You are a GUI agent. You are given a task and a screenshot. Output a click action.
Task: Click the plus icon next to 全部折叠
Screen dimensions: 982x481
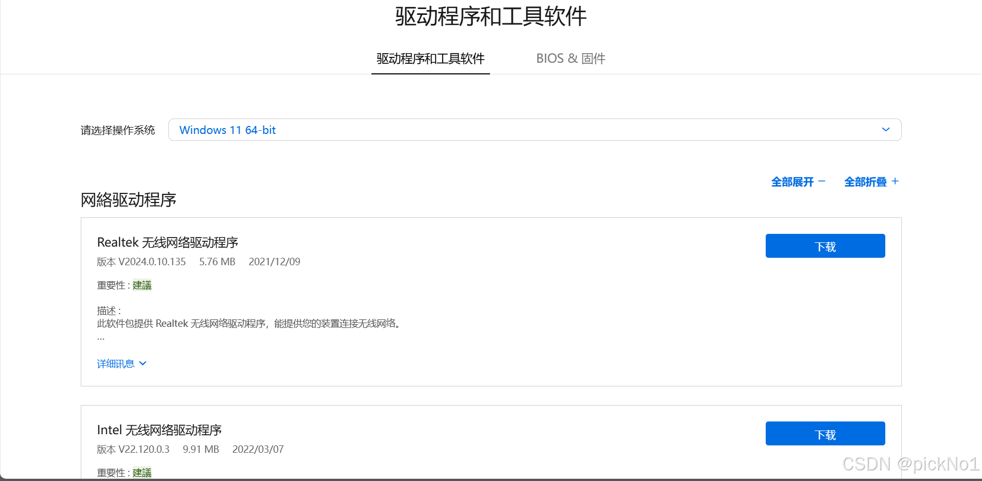pos(895,181)
